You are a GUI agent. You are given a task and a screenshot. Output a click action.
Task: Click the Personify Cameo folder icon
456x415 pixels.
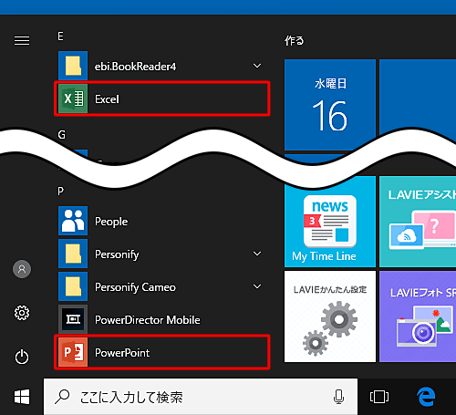point(73,286)
